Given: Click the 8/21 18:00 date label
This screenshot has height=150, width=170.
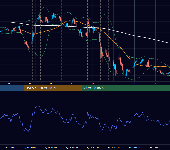Looking at the screenshot, I should (x=51, y=147).
